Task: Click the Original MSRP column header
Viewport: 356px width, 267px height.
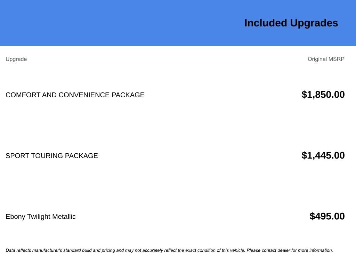Action: [x=326, y=59]
